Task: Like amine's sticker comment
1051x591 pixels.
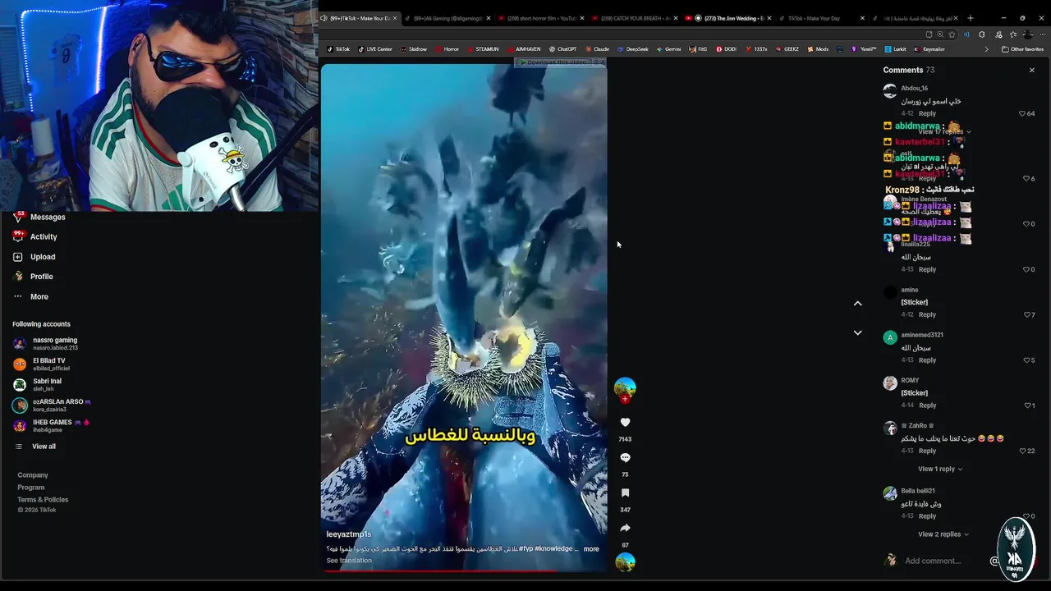Action: click(1026, 314)
